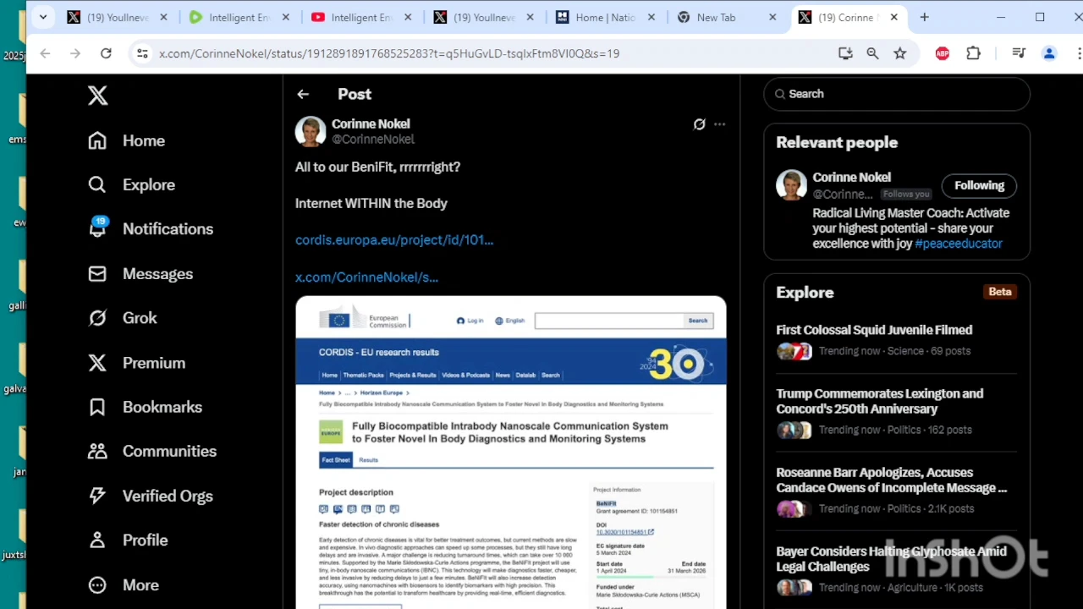This screenshot has height=609, width=1083.
Task: Open the Extensions puzzle menu
Action: click(974, 53)
